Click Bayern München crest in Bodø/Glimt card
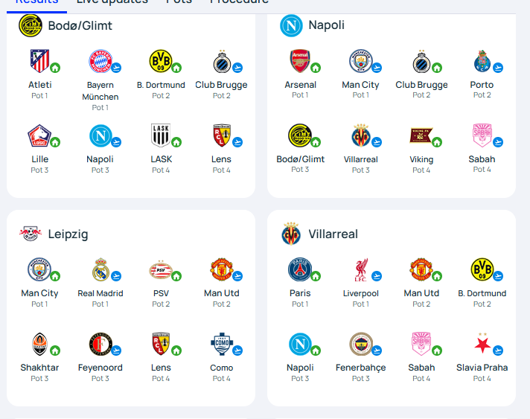 pyautogui.click(x=100, y=61)
